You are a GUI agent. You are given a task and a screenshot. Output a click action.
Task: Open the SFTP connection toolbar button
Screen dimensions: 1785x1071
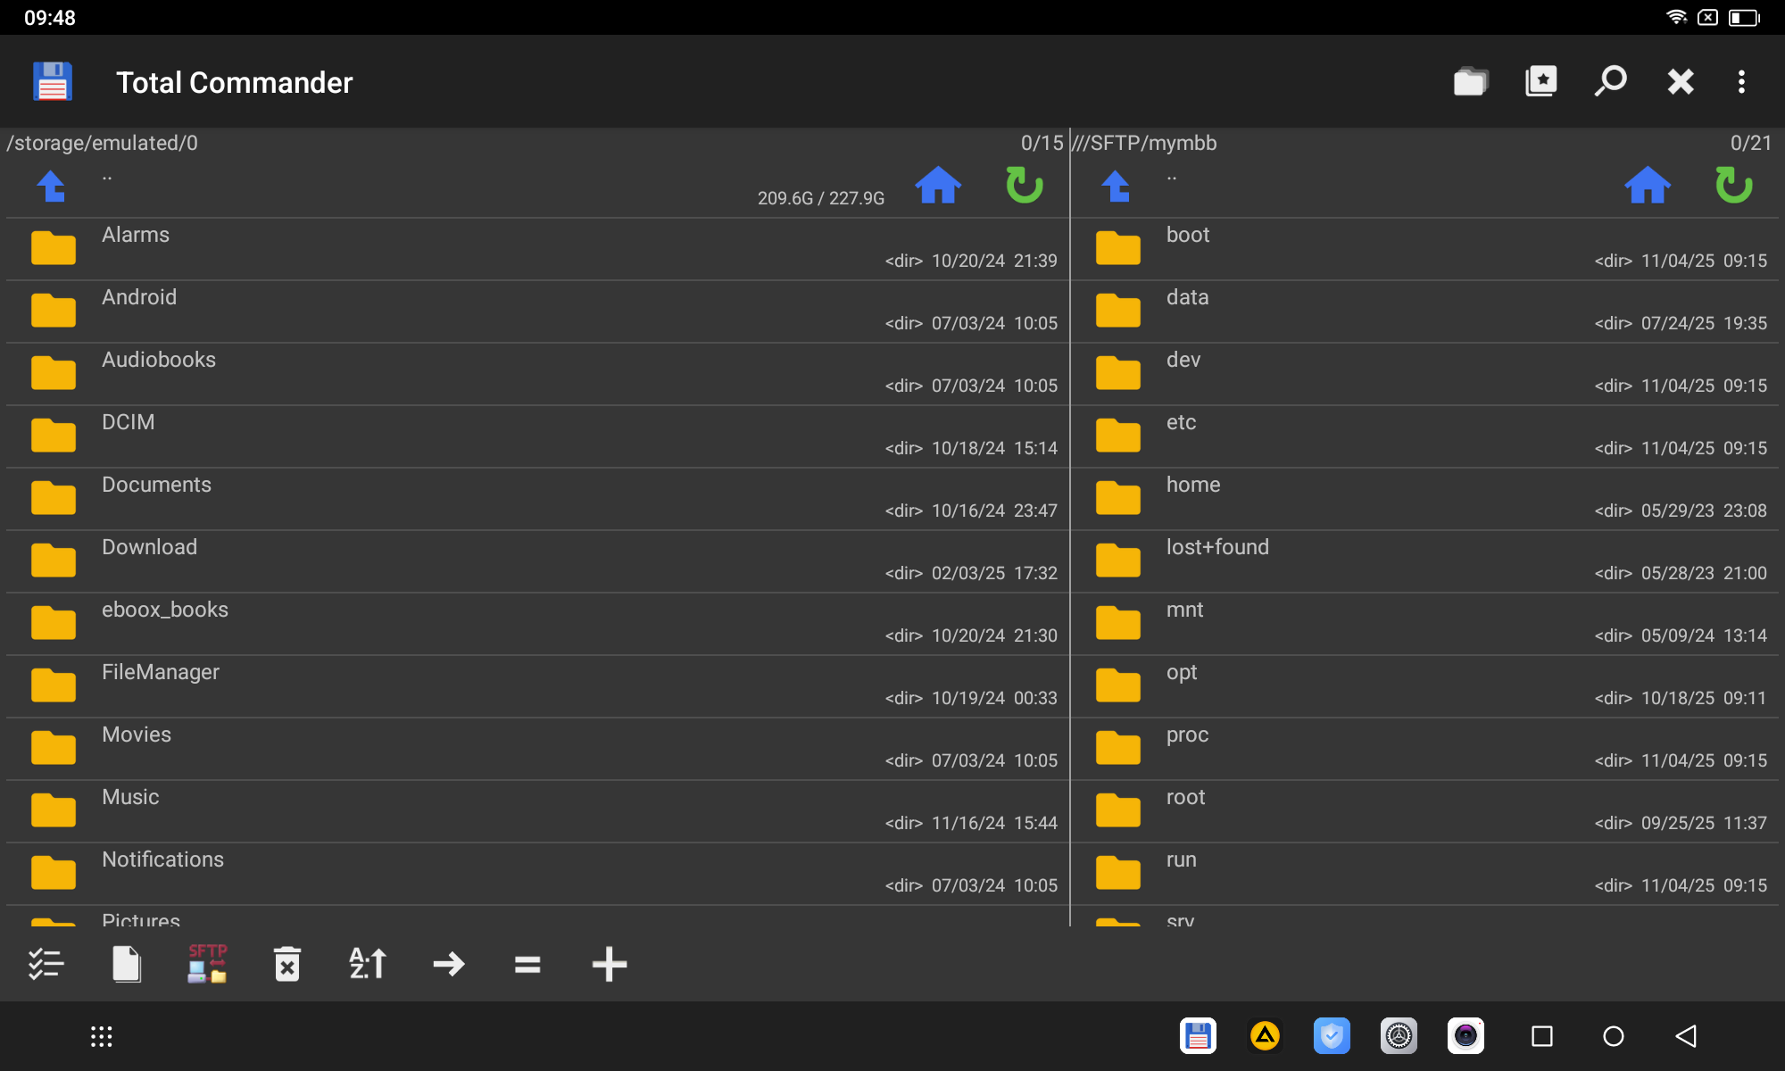pos(207,964)
